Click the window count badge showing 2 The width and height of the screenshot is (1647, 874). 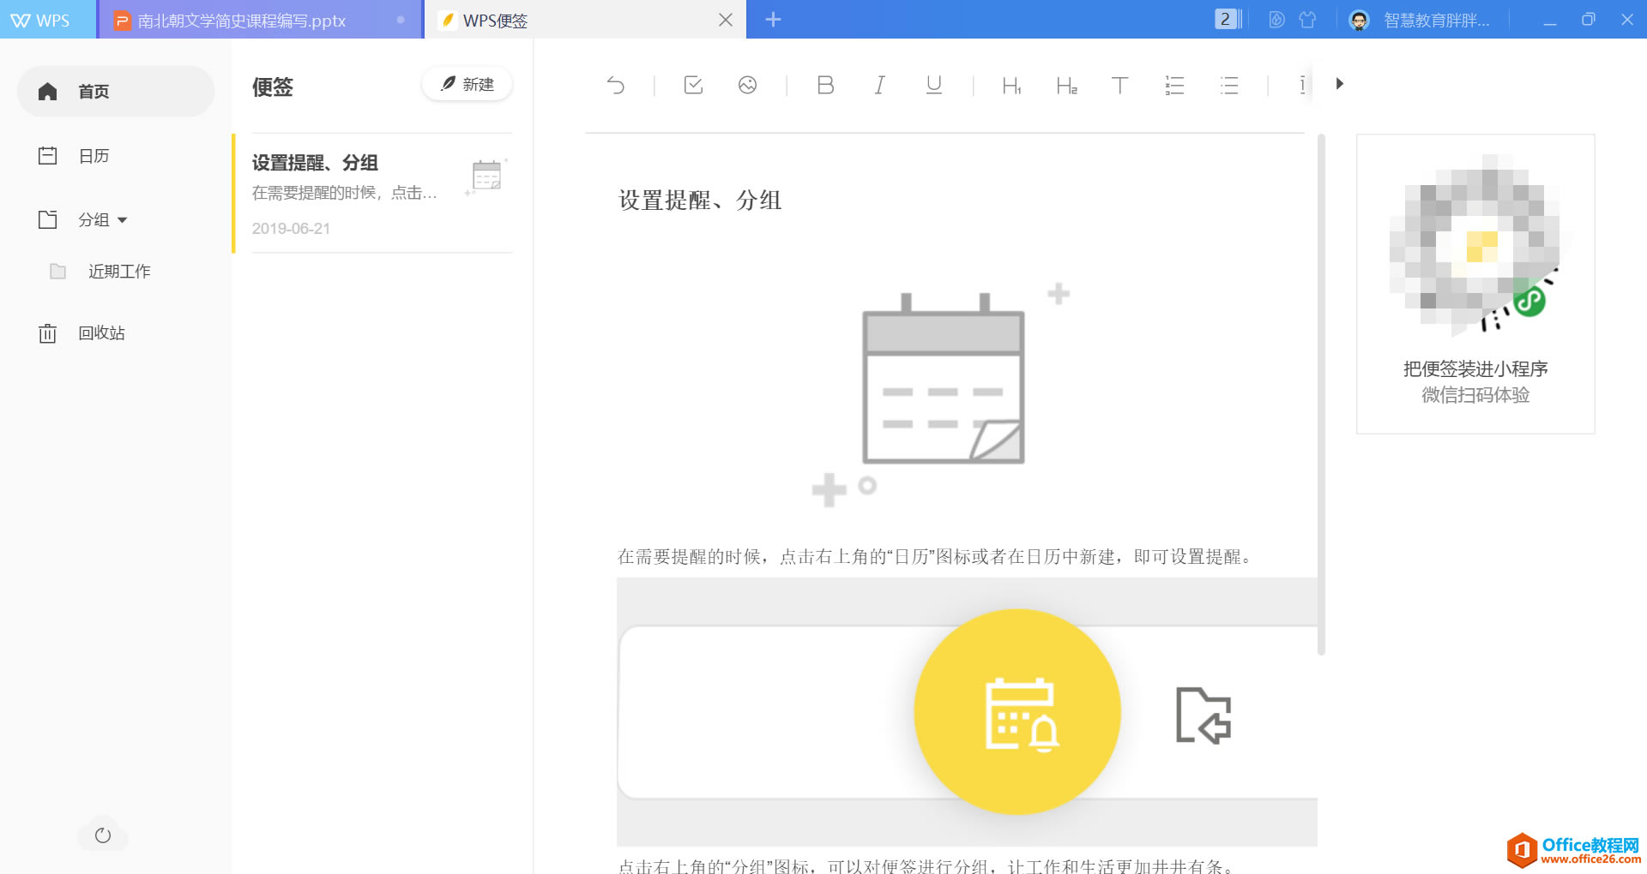[1228, 20]
